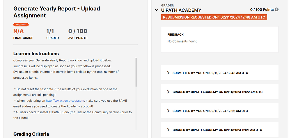Select the FEEDBACK heading in comments box

pos(175,35)
